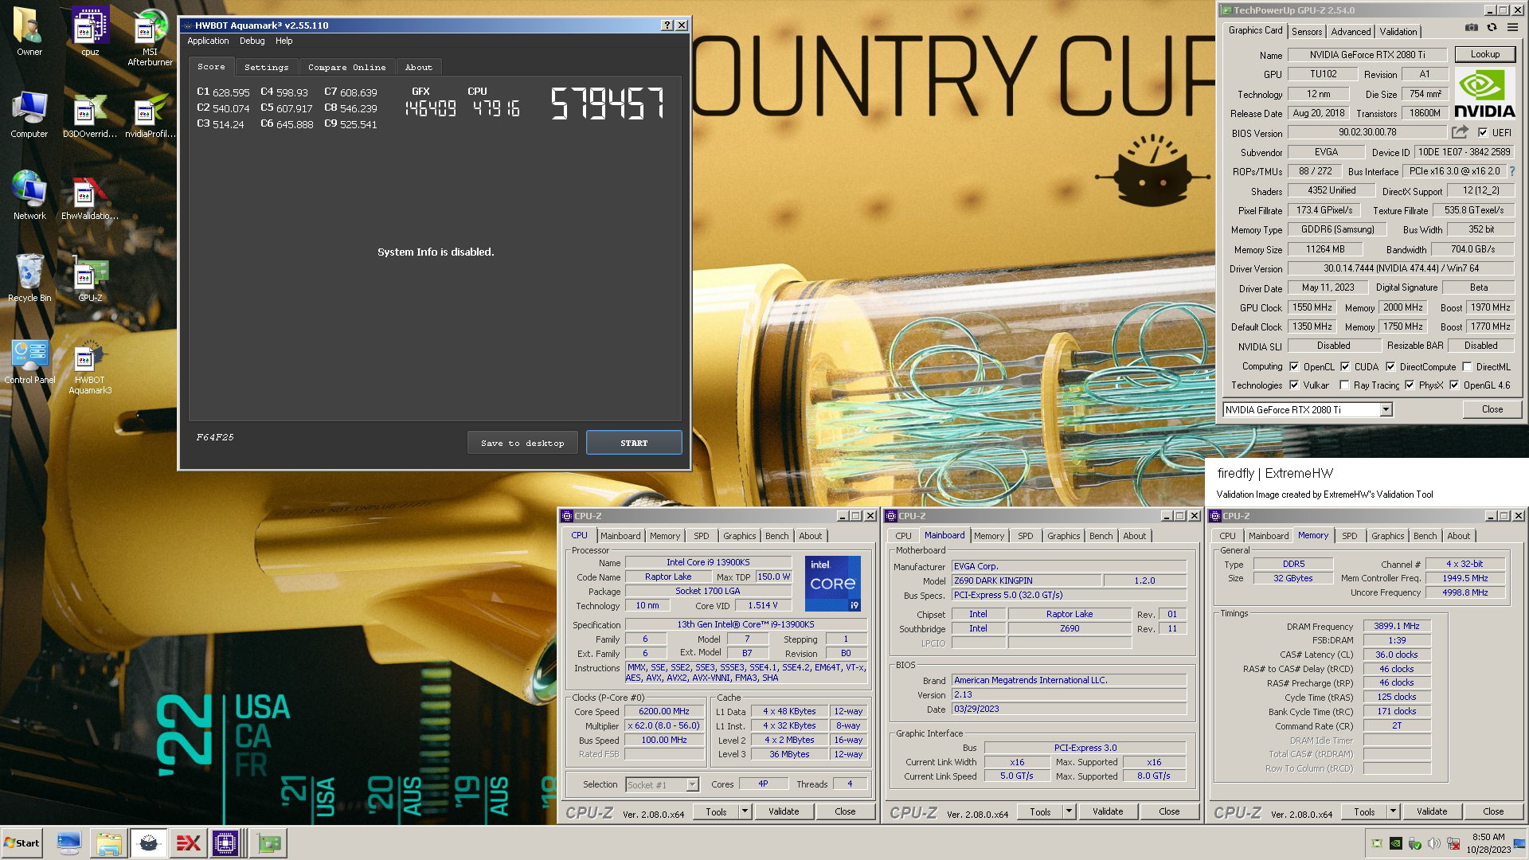Toggle the Vulkan checkbox
This screenshot has width=1529, height=860.
(1294, 385)
